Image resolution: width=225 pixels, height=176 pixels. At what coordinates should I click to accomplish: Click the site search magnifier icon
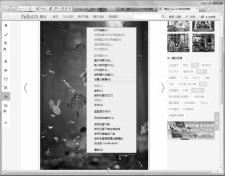(163, 16)
